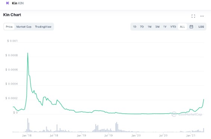
Task: Switch to the Market Cap tab
Action: click(24, 27)
